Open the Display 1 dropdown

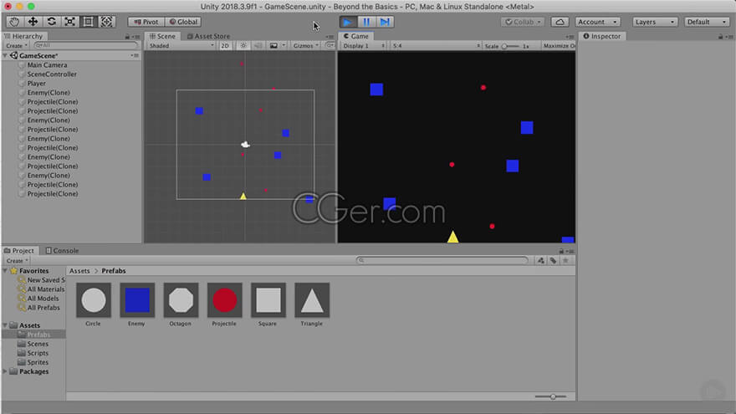(x=363, y=45)
